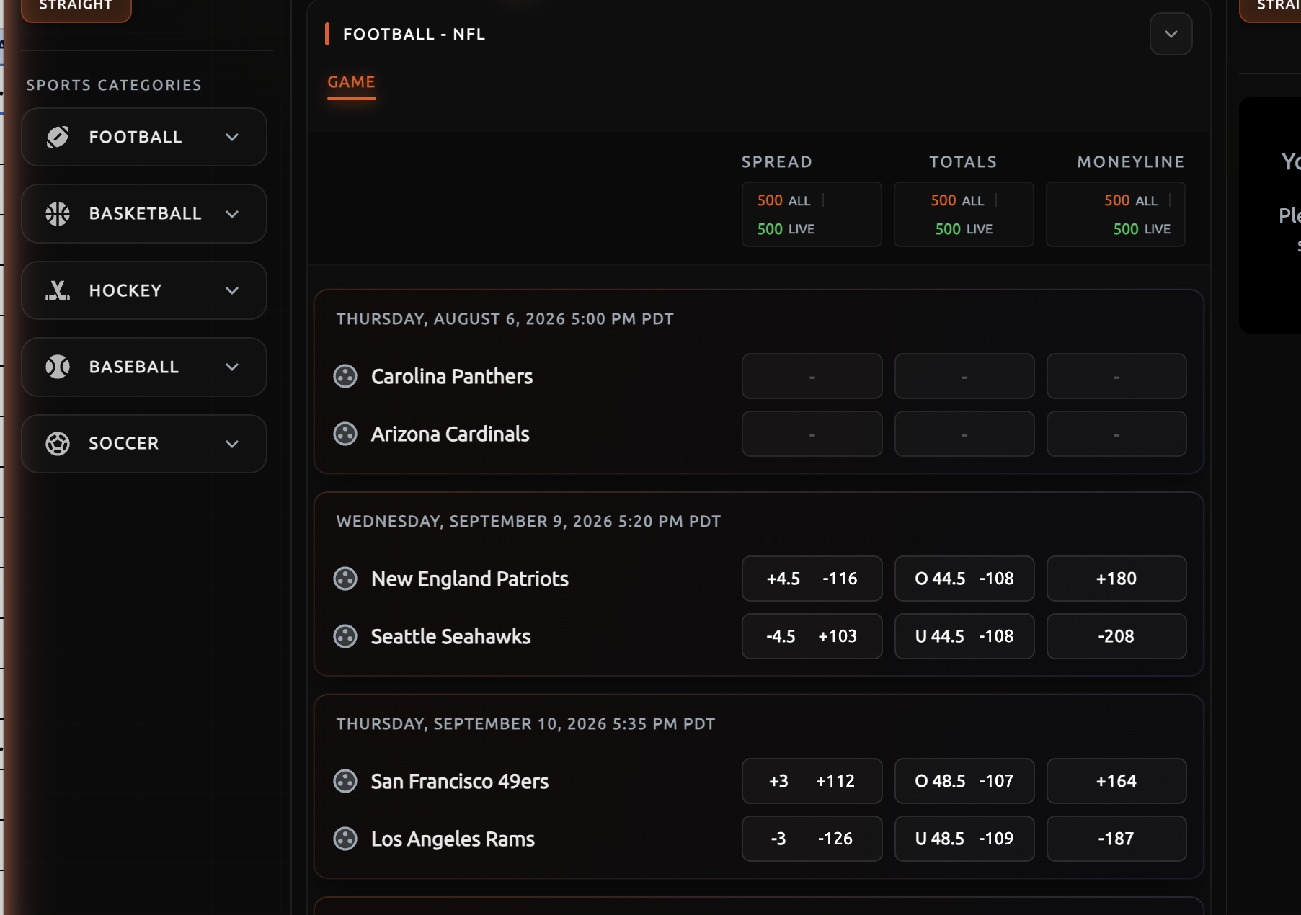Screen dimensions: 1301x915
Task: Pick Under 44.5 -108 total
Action: point(964,636)
